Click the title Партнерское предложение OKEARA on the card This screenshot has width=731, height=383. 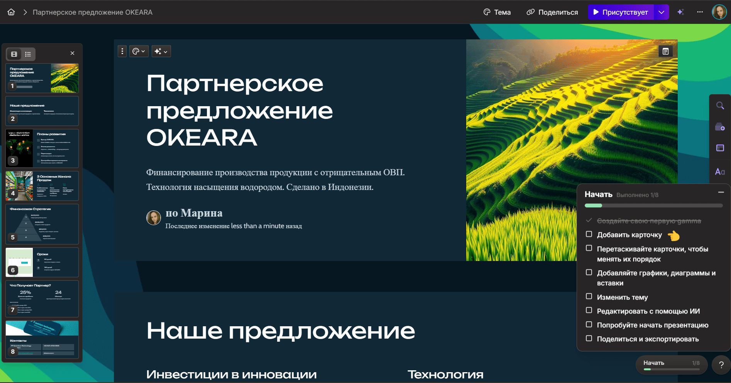click(240, 110)
